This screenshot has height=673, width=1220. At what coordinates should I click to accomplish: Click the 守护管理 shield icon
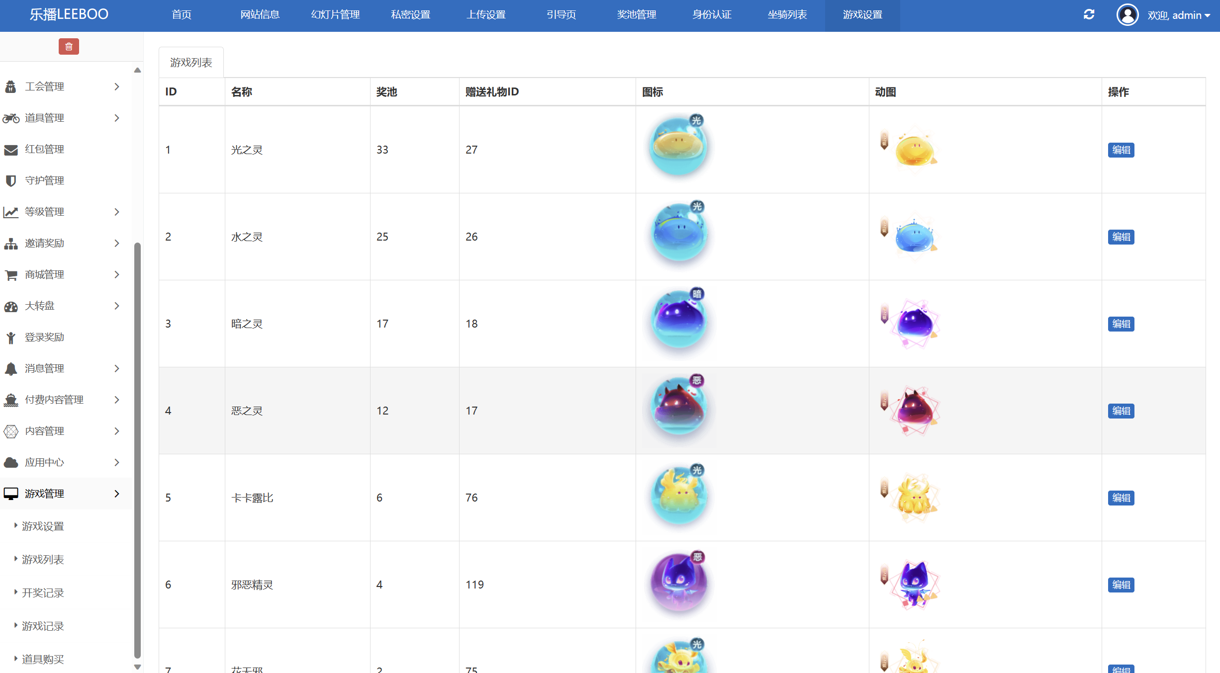pyautogui.click(x=11, y=181)
